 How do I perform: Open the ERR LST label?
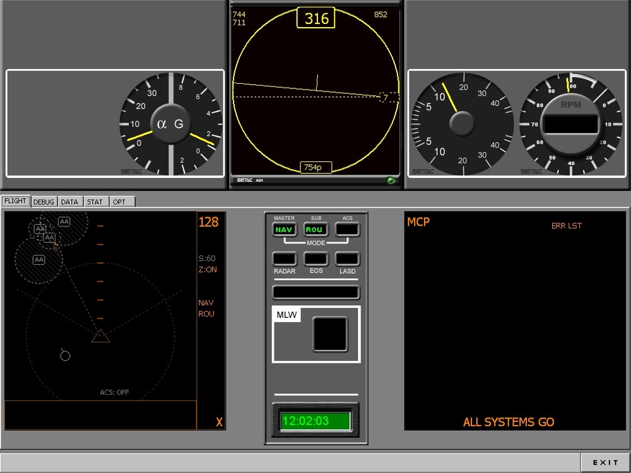point(566,226)
